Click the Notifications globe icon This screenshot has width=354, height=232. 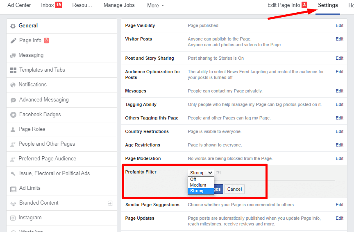(x=13, y=85)
